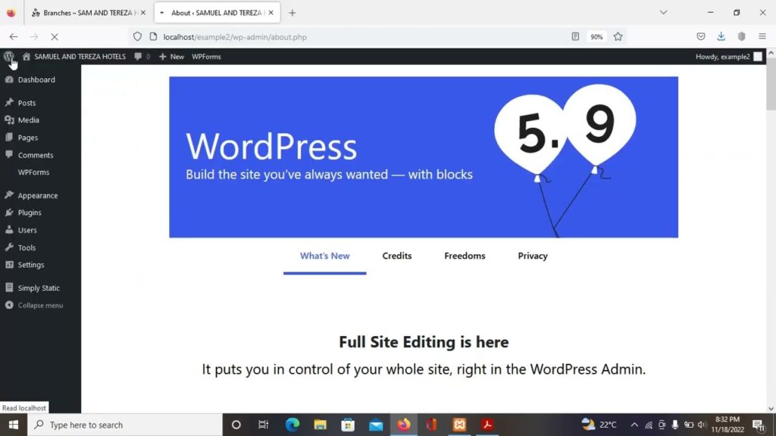
Task: Click the WordPress logo in admin bar
Action: [x=8, y=57]
